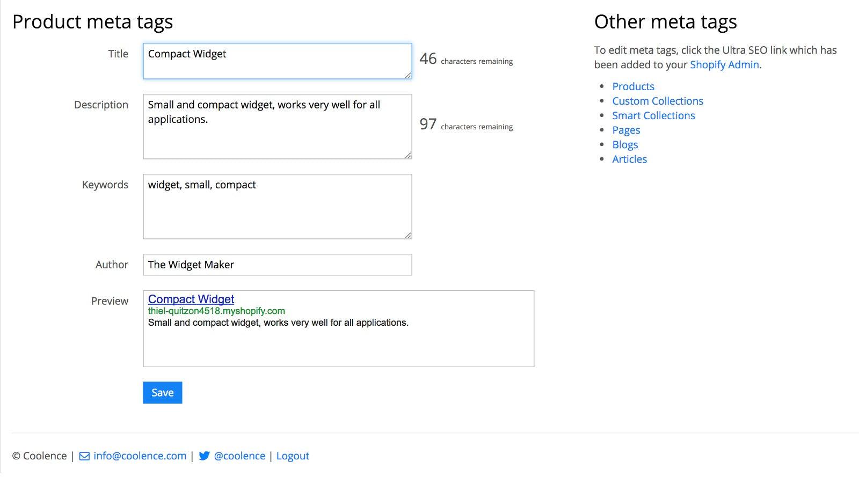Log out via the Logout link
This screenshot has width=859, height=483.
point(293,456)
